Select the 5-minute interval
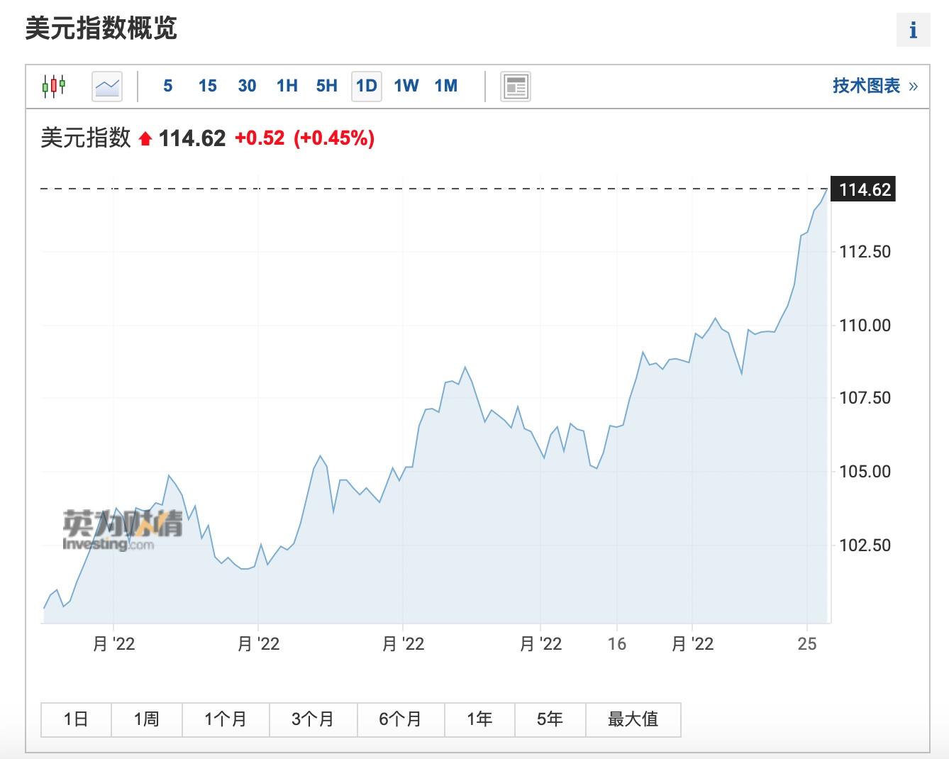 pos(167,86)
